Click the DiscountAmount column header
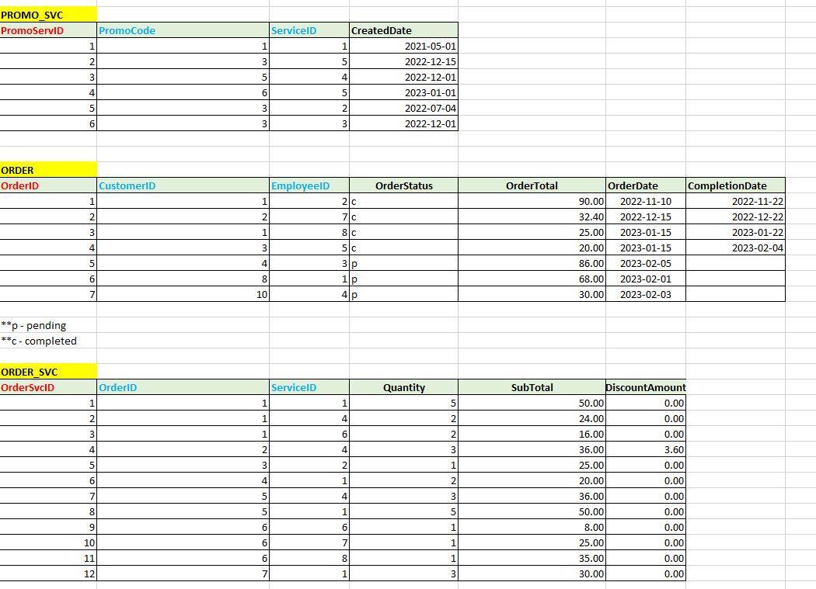 click(645, 387)
